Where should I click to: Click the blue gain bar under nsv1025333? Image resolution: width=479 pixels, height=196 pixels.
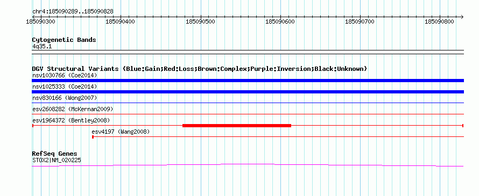click(x=248, y=92)
